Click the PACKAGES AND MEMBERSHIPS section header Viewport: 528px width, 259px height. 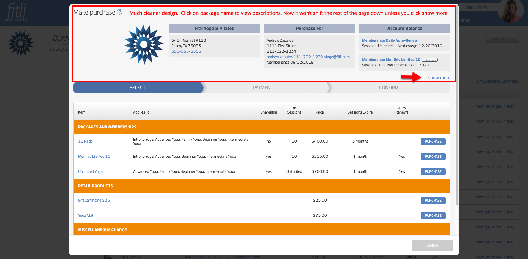[262, 127]
